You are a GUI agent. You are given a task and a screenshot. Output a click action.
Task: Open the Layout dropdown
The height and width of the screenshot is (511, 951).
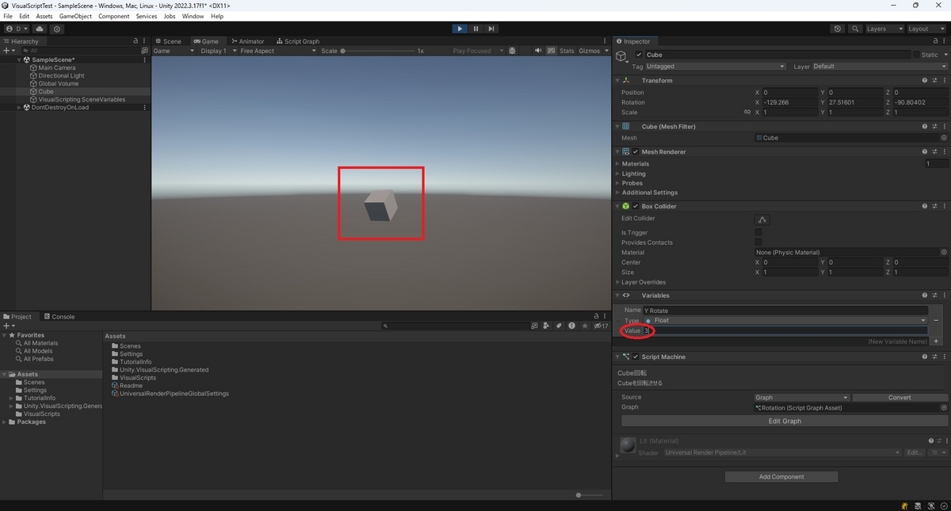(x=926, y=29)
